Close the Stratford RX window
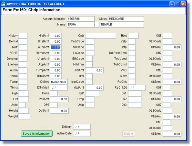192x146 pixels. [183, 4]
